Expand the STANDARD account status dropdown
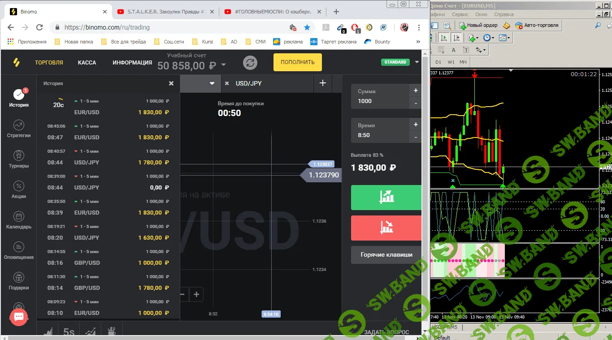This screenshot has height=340, width=612. [417, 62]
